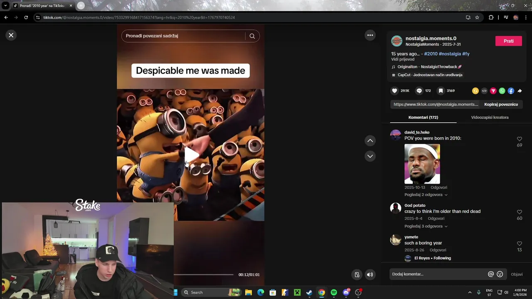532x299 pixels.
Task: Click the search magnifier in related content bar
Action: tap(252, 36)
